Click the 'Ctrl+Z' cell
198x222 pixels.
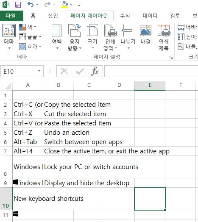pyautogui.click(x=28, y=133)
